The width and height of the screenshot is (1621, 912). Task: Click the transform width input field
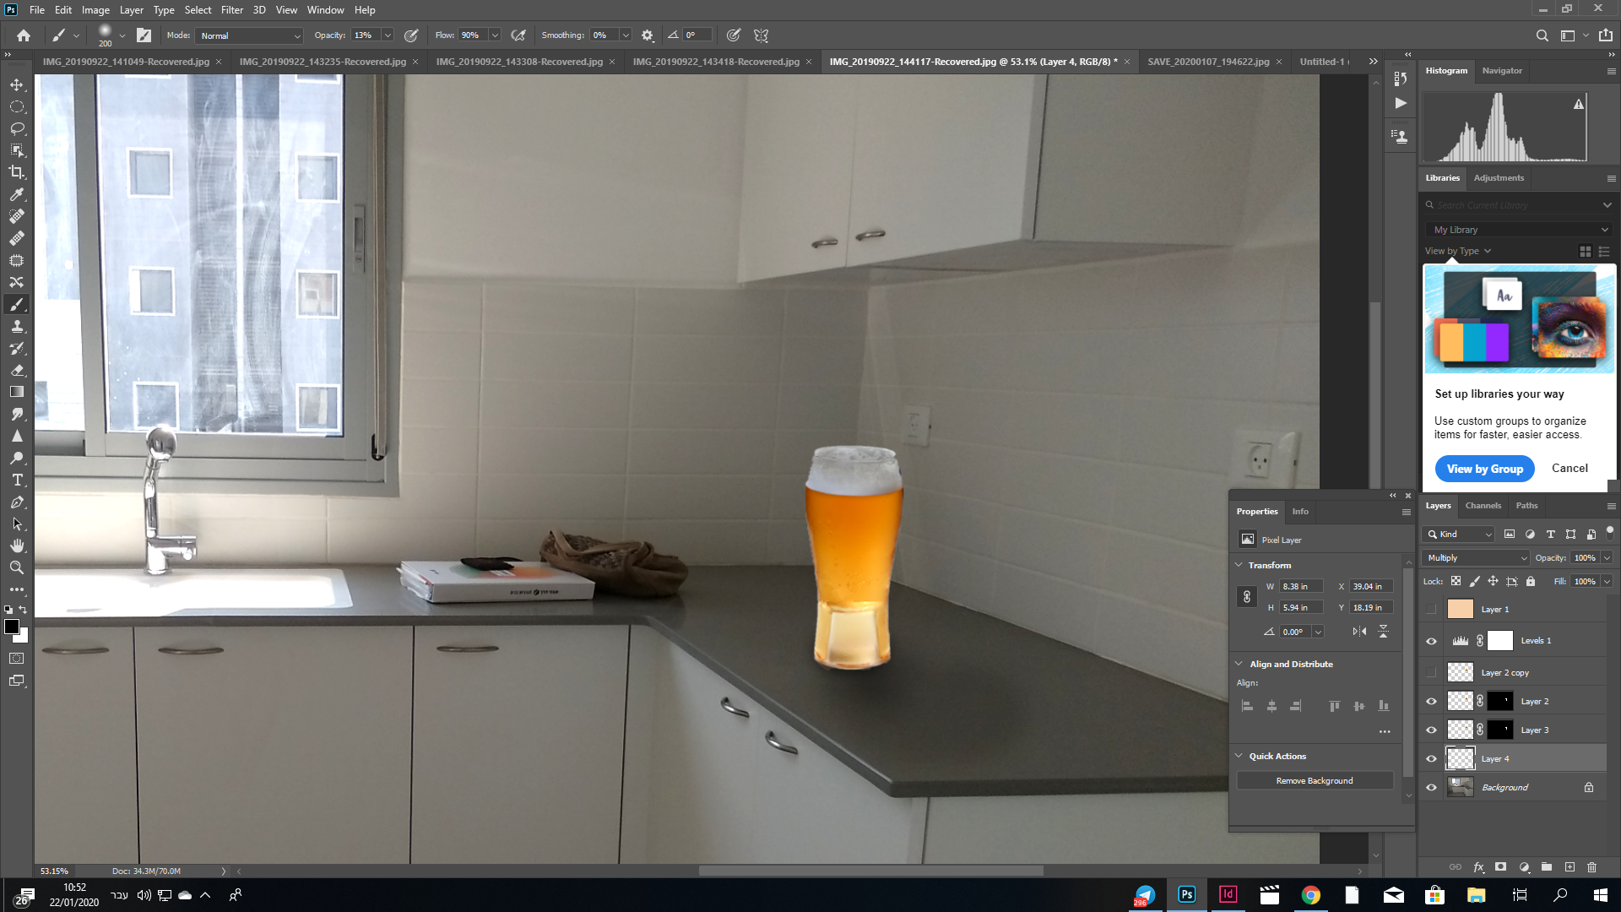pyautogui.click(x=1300, y=586)
